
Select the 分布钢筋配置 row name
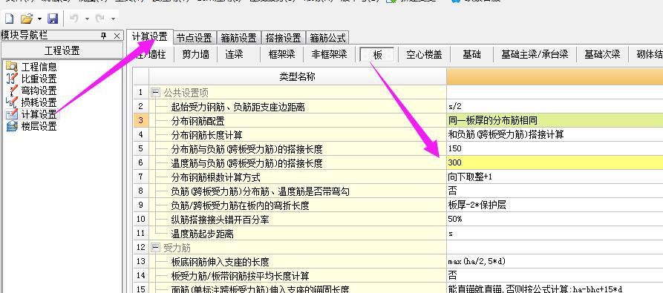coord(197,121)
